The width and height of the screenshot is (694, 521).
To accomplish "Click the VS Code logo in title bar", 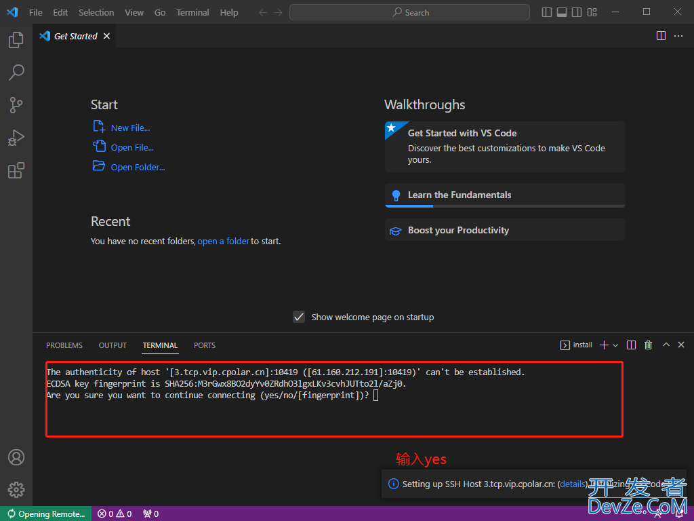I will point(12,12).
